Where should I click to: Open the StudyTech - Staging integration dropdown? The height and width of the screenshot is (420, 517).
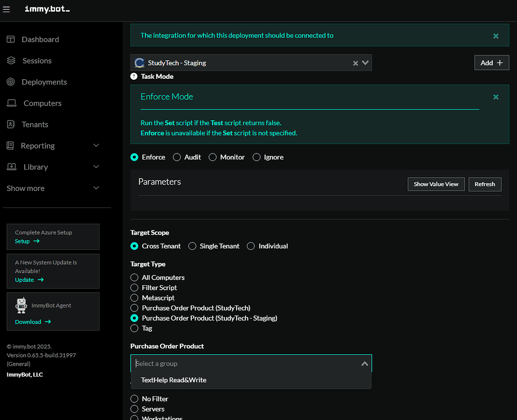365,63
